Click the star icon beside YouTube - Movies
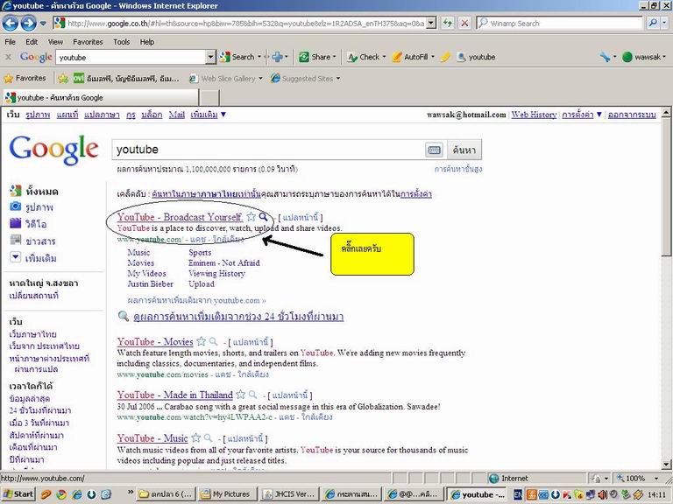The image size is (673, 504). click(201, 341)
